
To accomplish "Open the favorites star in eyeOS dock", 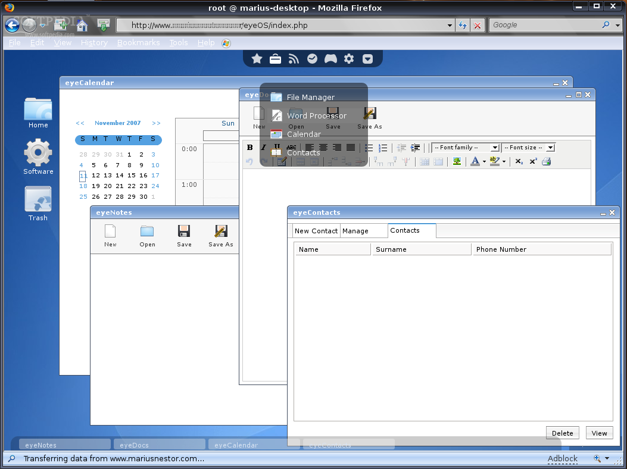I will [x=257, y=59].
